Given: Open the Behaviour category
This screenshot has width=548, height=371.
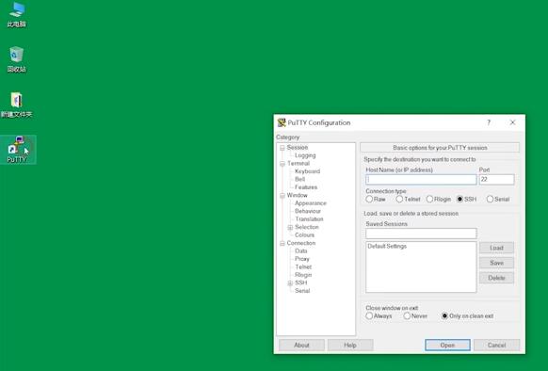Looking at the screenshot, I should [x=308, y=211].
